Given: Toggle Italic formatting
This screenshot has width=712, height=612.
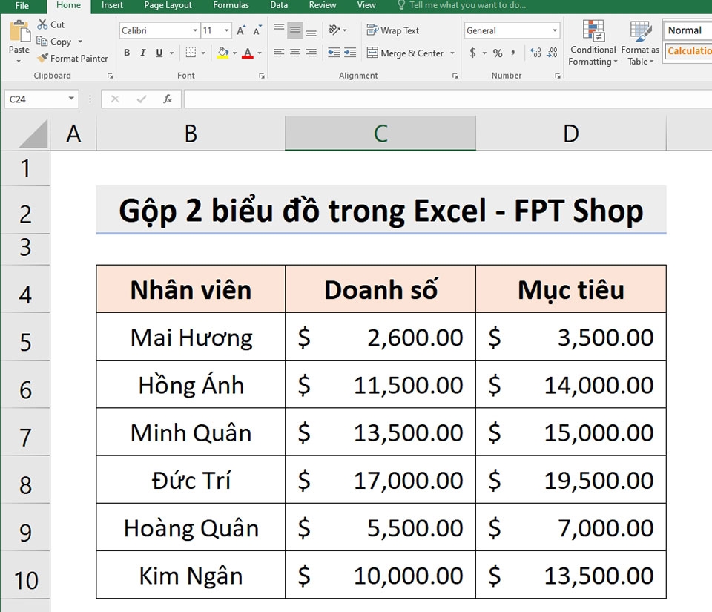Looking at the screenshot, I should point(143,53).
